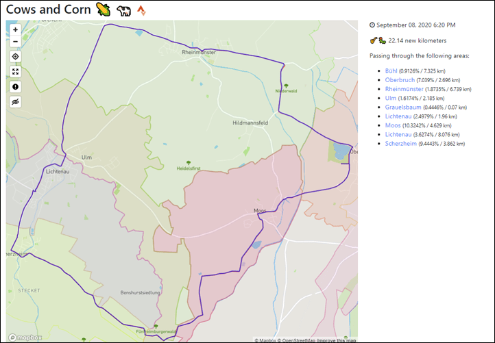This screenshot has width=495, height=343.
Task: Click the Benshurstsiedlung label on map
Action: coord(140,292)
